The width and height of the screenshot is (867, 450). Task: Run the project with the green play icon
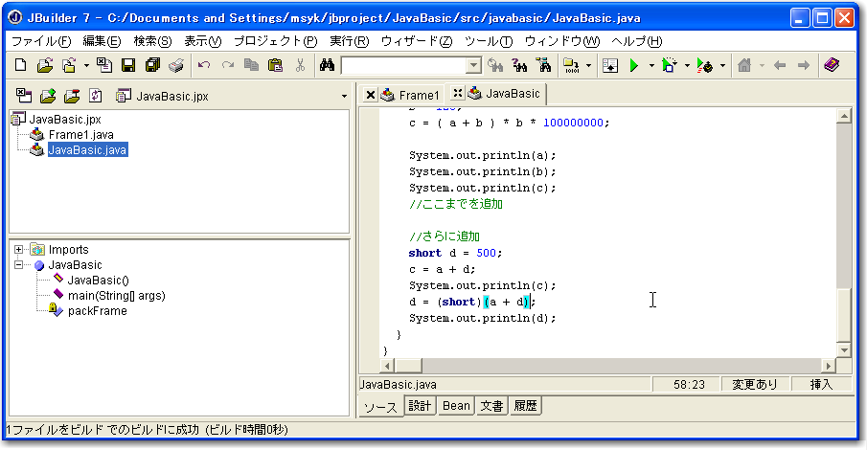pyautogui.click(x=633, y=66)
